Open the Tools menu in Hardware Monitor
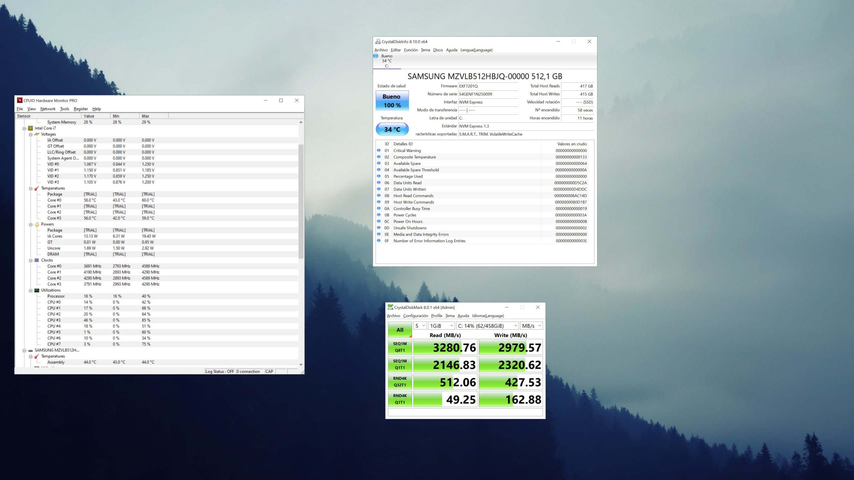This screenshot has height=480, width=854. point(64,109)
